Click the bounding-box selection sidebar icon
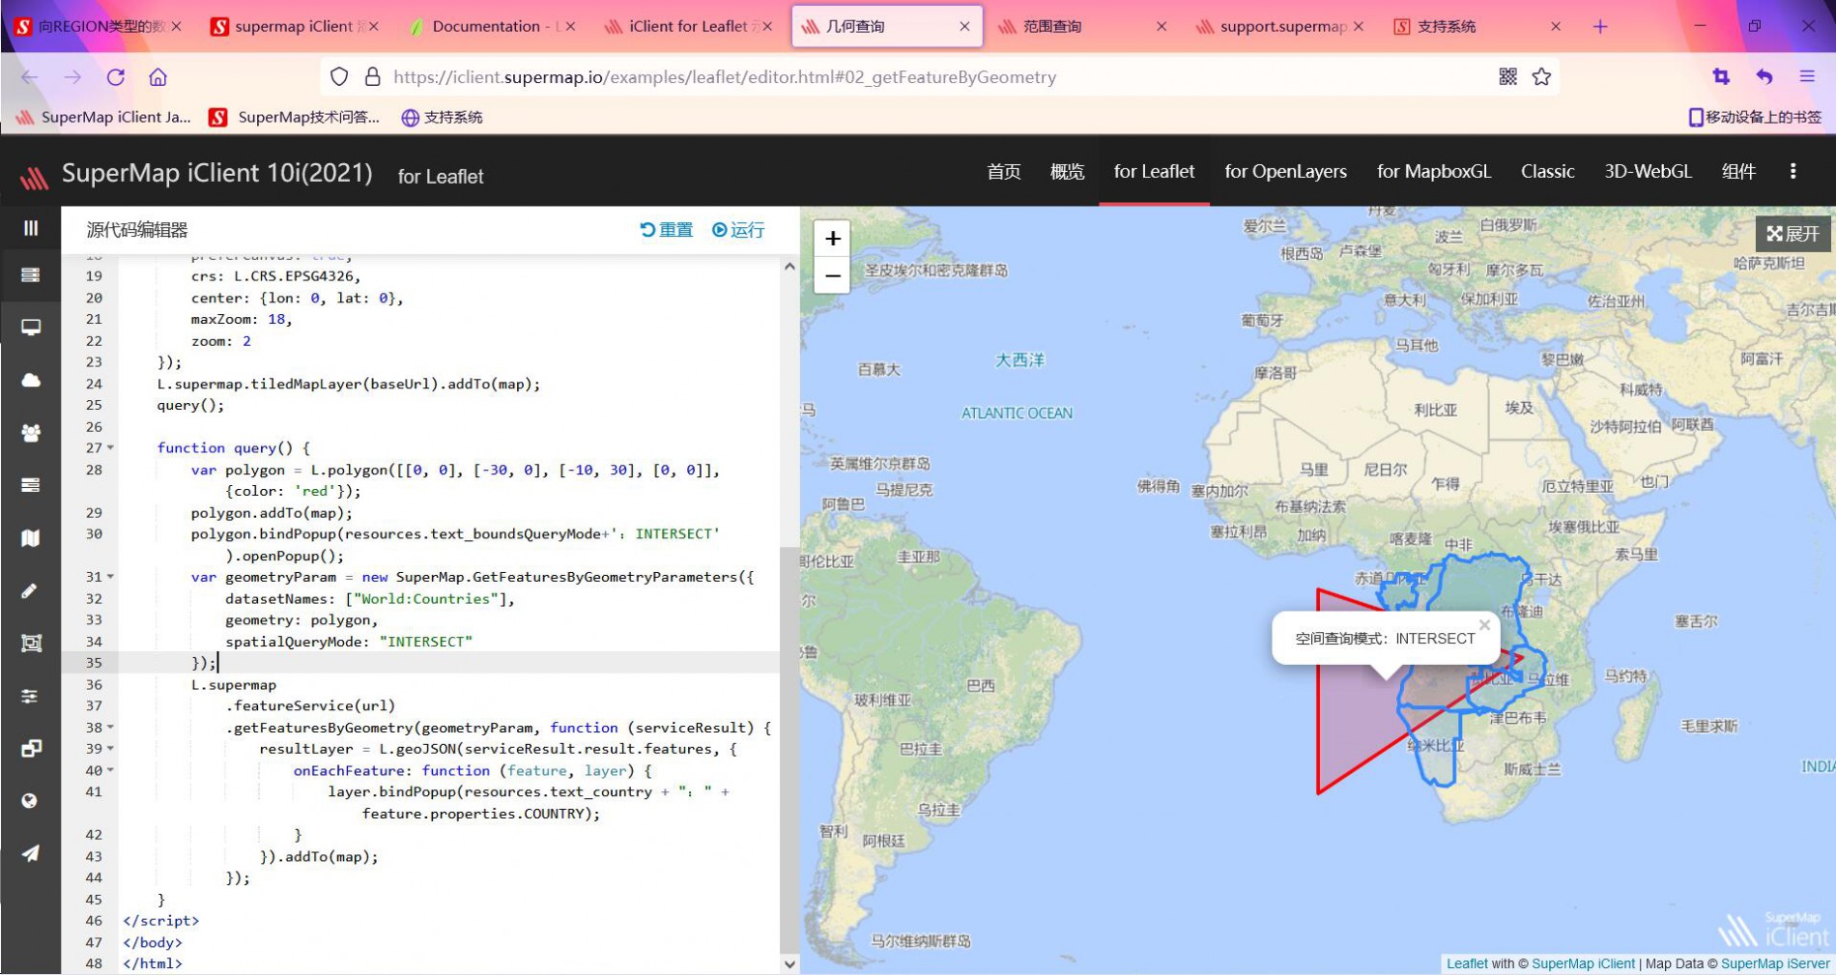This screenshot has width=1836, height=975. coord(31,643)
